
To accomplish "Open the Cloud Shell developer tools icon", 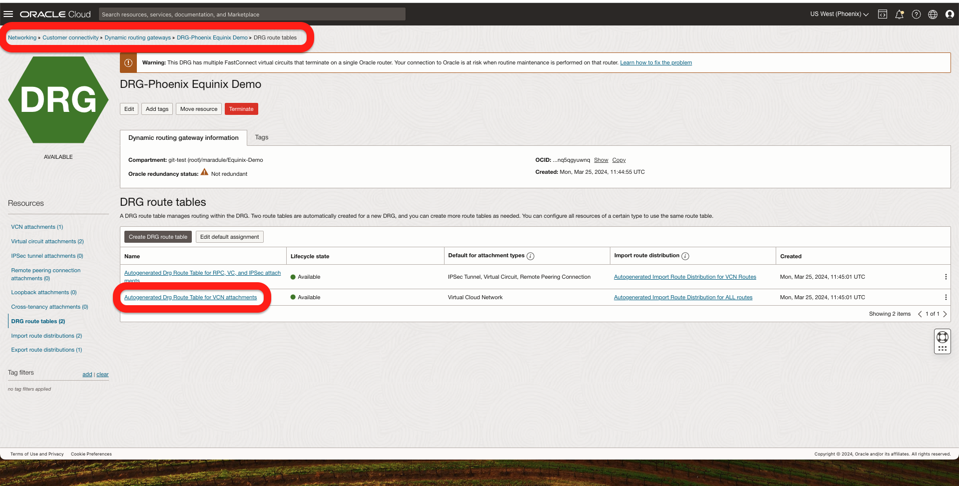I will click(x=882, y=14).
